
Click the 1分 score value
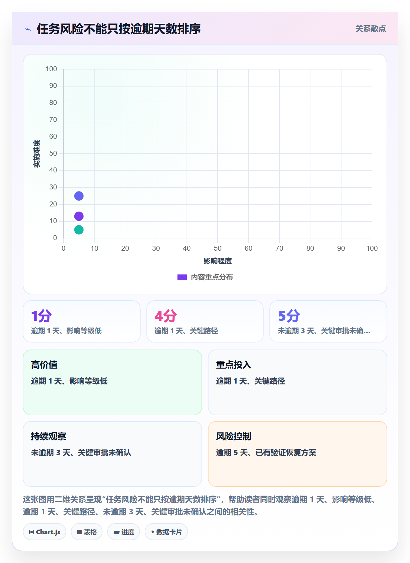coord(41,316)
